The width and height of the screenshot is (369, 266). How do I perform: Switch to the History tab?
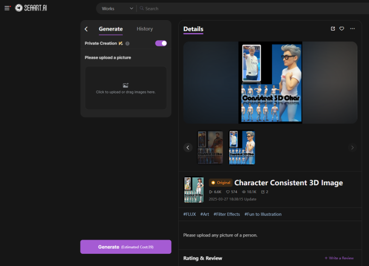145,28
